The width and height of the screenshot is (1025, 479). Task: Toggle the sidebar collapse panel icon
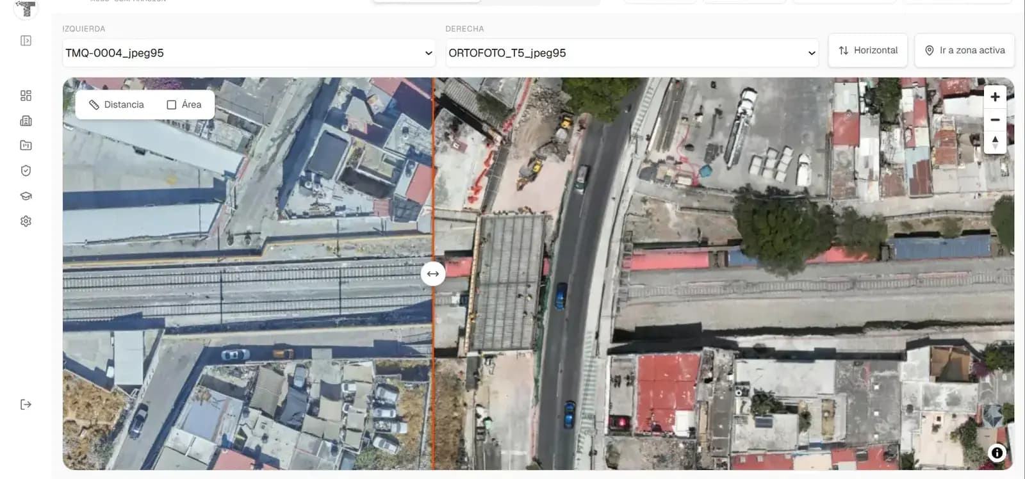coord(26,41)
